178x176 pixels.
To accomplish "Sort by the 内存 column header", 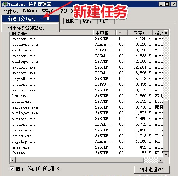I will [140, 33].
